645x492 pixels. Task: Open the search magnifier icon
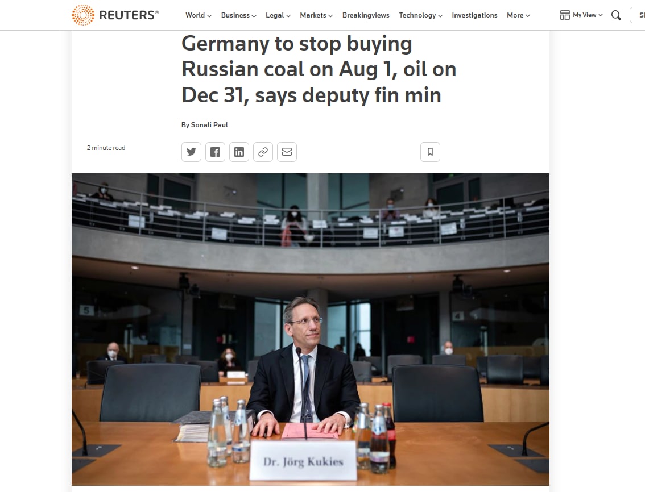[616, 15]
